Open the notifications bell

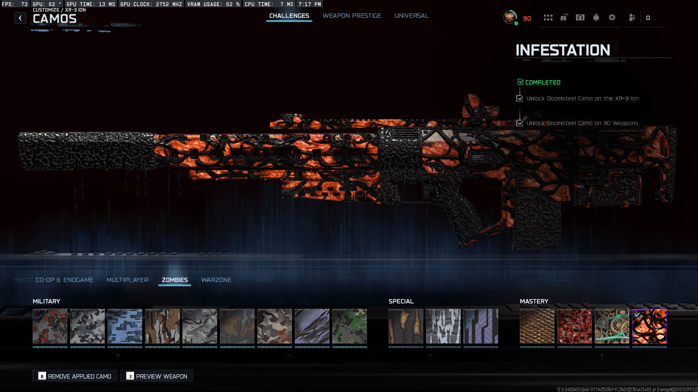click(x=596, y=17)
